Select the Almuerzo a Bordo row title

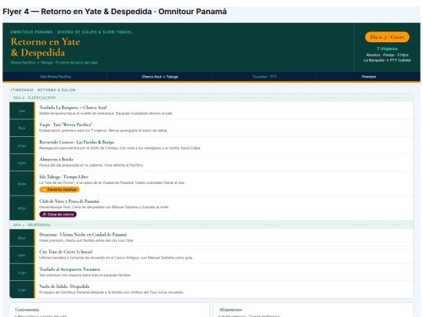(56, 160)
